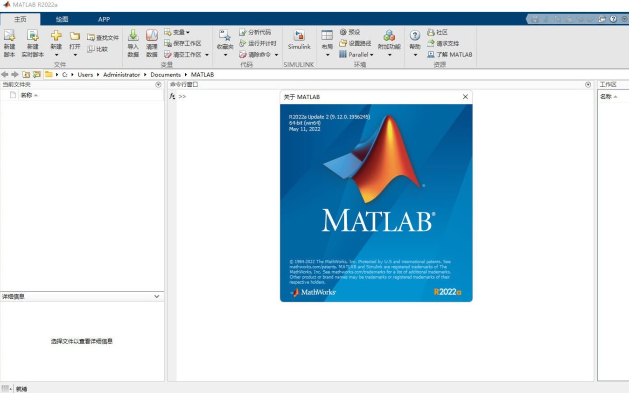Viewport: 629px width, 393px height.
Task: Click 查找文件 (Find Files)
Action: click(103, 38)
